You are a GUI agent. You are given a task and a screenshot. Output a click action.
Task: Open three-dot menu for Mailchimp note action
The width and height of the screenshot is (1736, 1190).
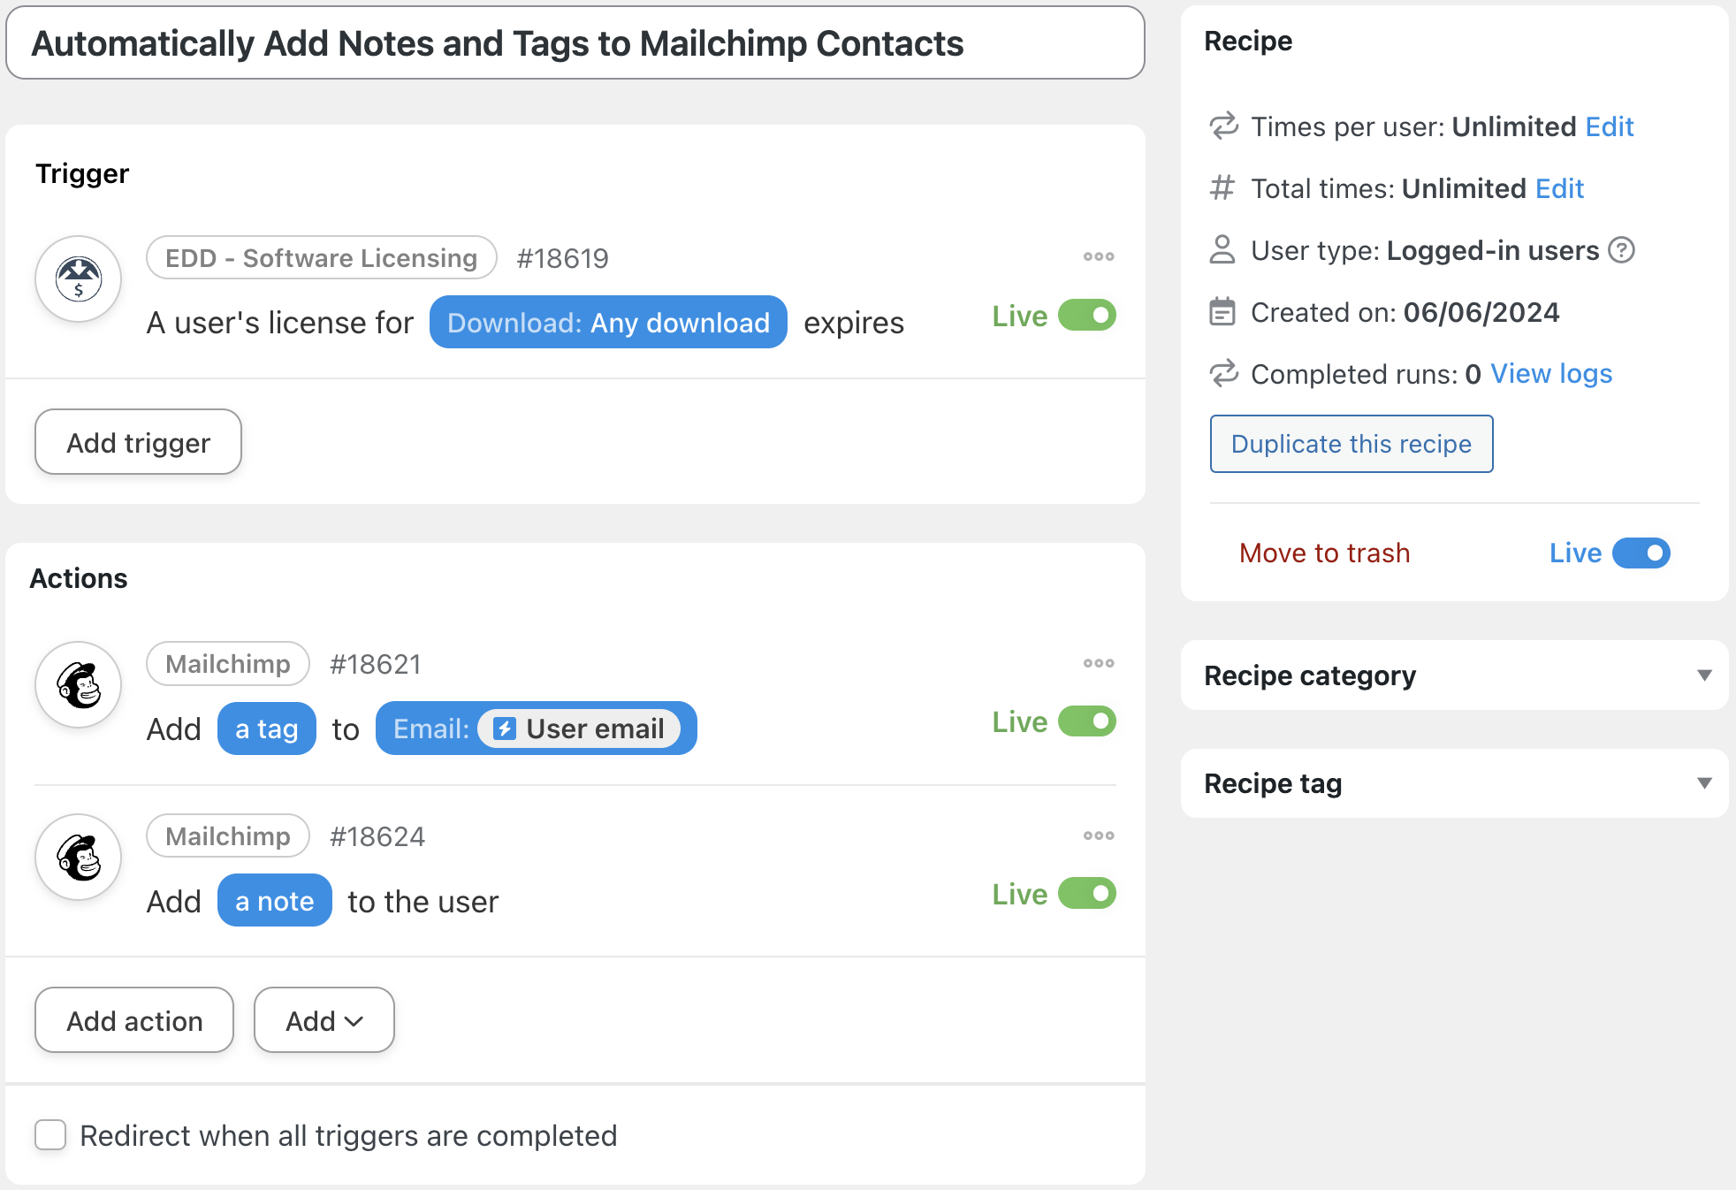(x=1099, y=835)
